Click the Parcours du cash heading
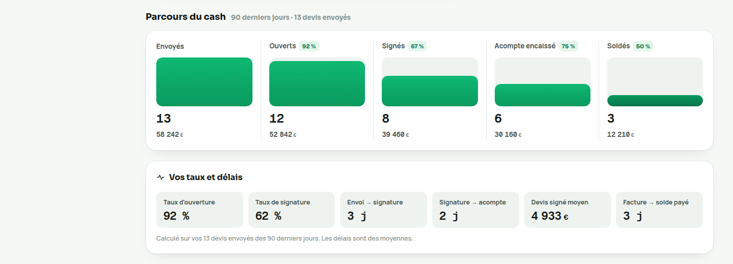The image size is (733, 264). tap(186, 17)
